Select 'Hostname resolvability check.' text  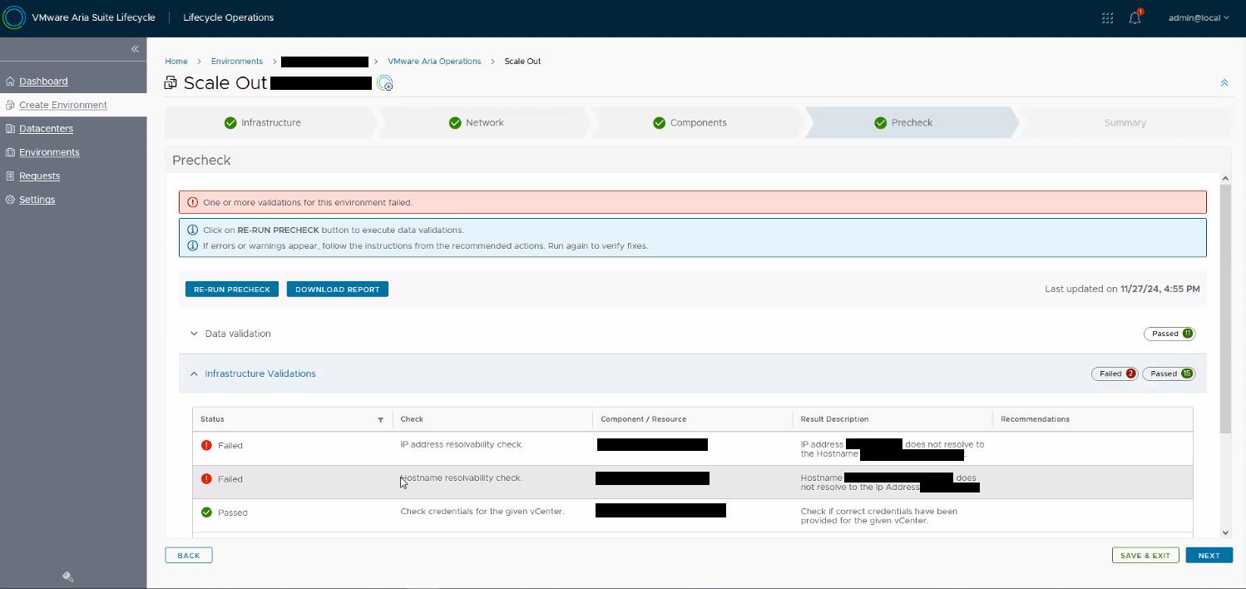461,478
